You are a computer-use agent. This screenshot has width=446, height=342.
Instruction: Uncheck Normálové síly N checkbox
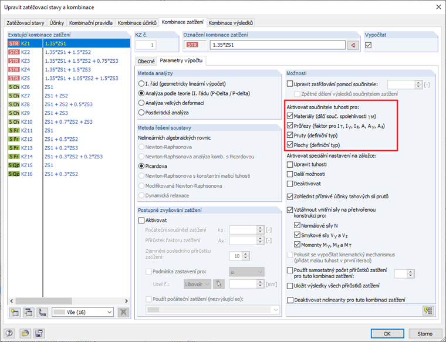point(298,225)
